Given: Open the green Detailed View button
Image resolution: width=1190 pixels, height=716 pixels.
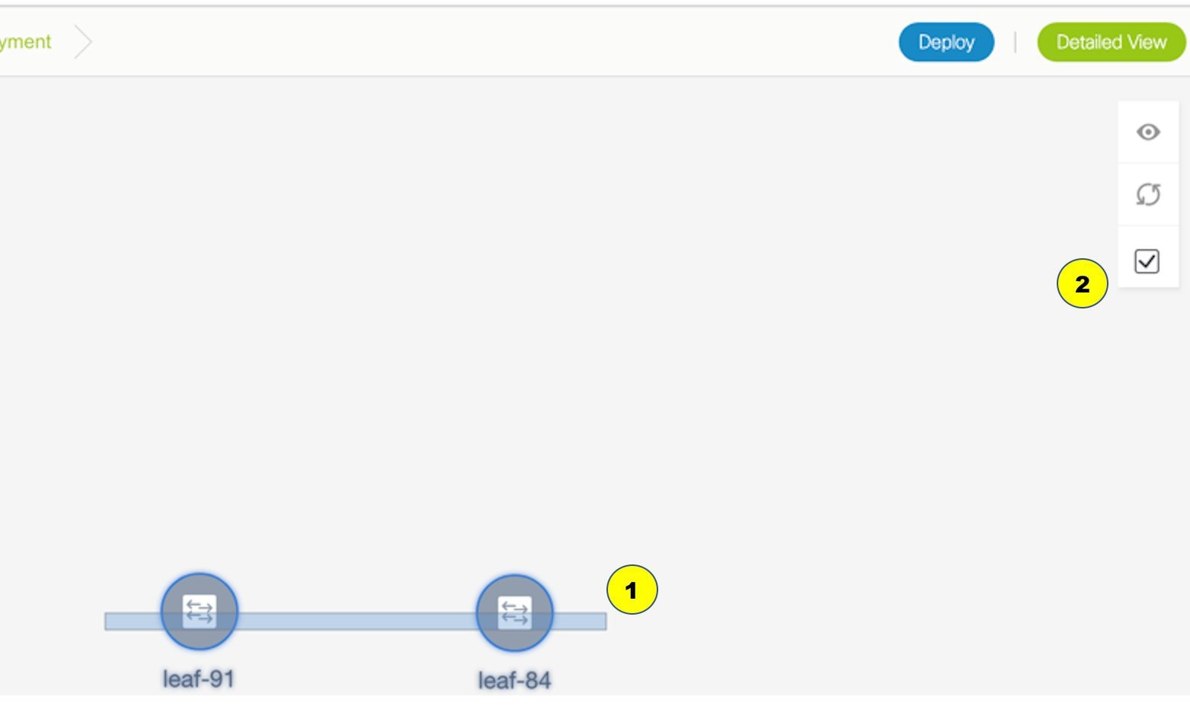Looking at the screenshot, I should pyautogui.click(x=1112, y=42).
